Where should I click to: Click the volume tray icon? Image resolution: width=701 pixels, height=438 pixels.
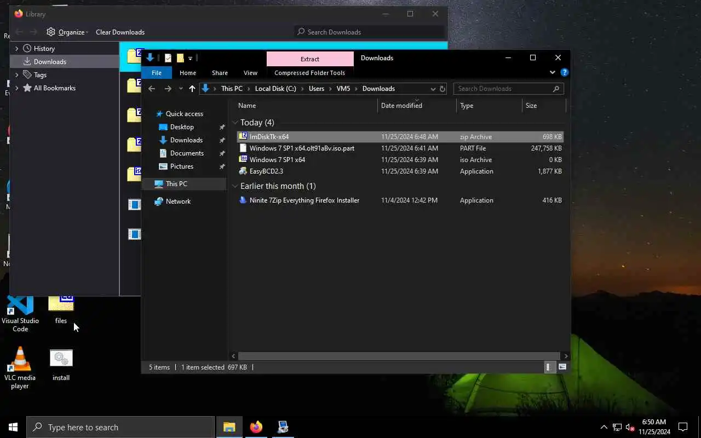630,427
